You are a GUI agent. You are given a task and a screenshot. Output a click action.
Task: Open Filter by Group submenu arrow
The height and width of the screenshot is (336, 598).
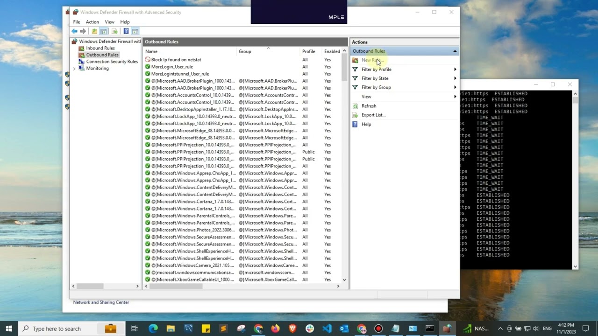455,87
